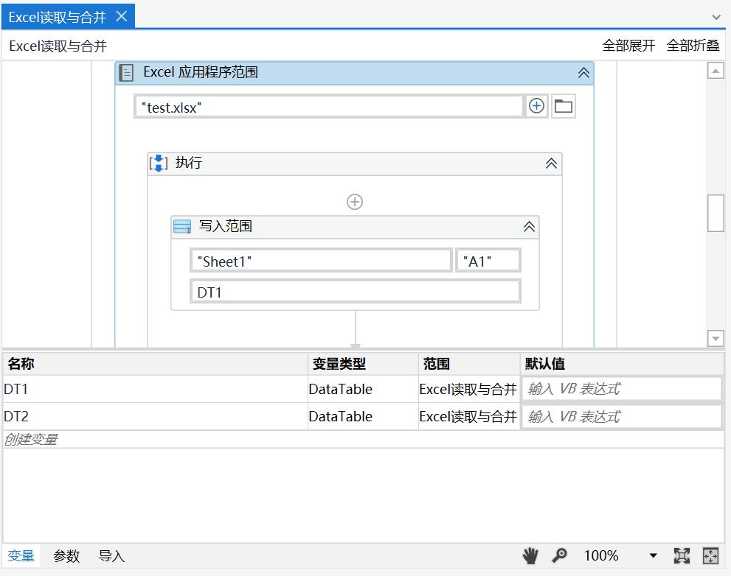
Task: Open the plus options beside test.xlsx
Action: coord(536,105)
